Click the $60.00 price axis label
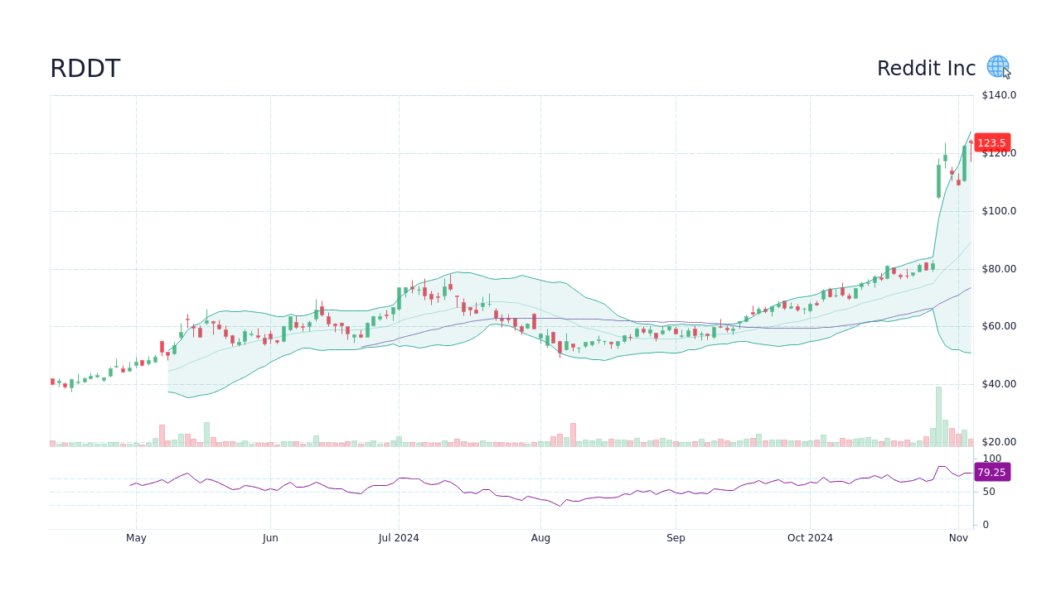1061x596 pixels. coord(999,326)
